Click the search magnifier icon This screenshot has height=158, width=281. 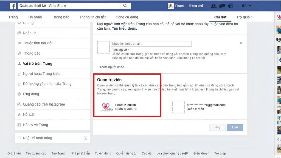125,6
